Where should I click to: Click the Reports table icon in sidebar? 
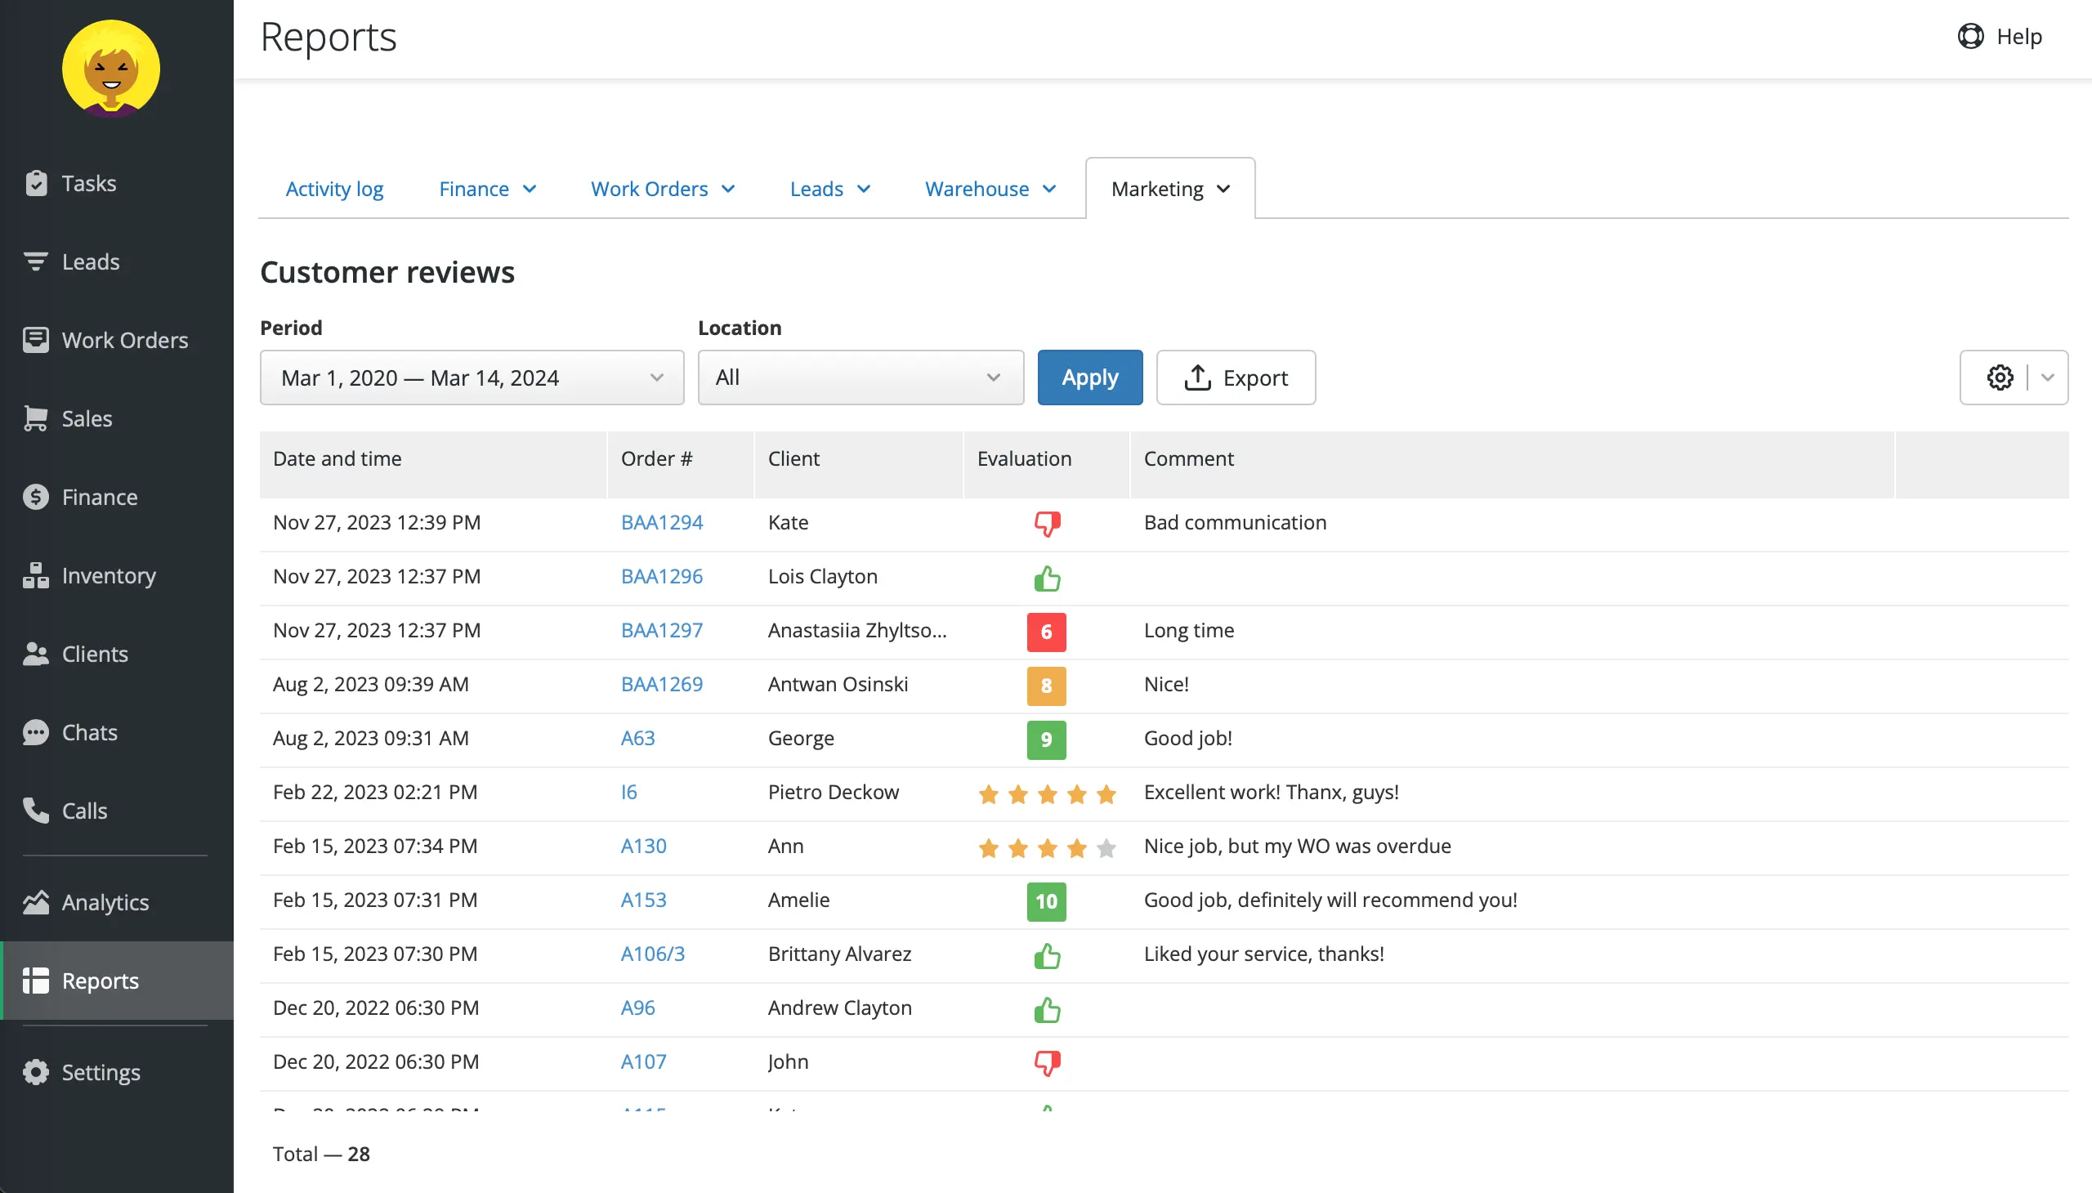(x=36, y=981)
